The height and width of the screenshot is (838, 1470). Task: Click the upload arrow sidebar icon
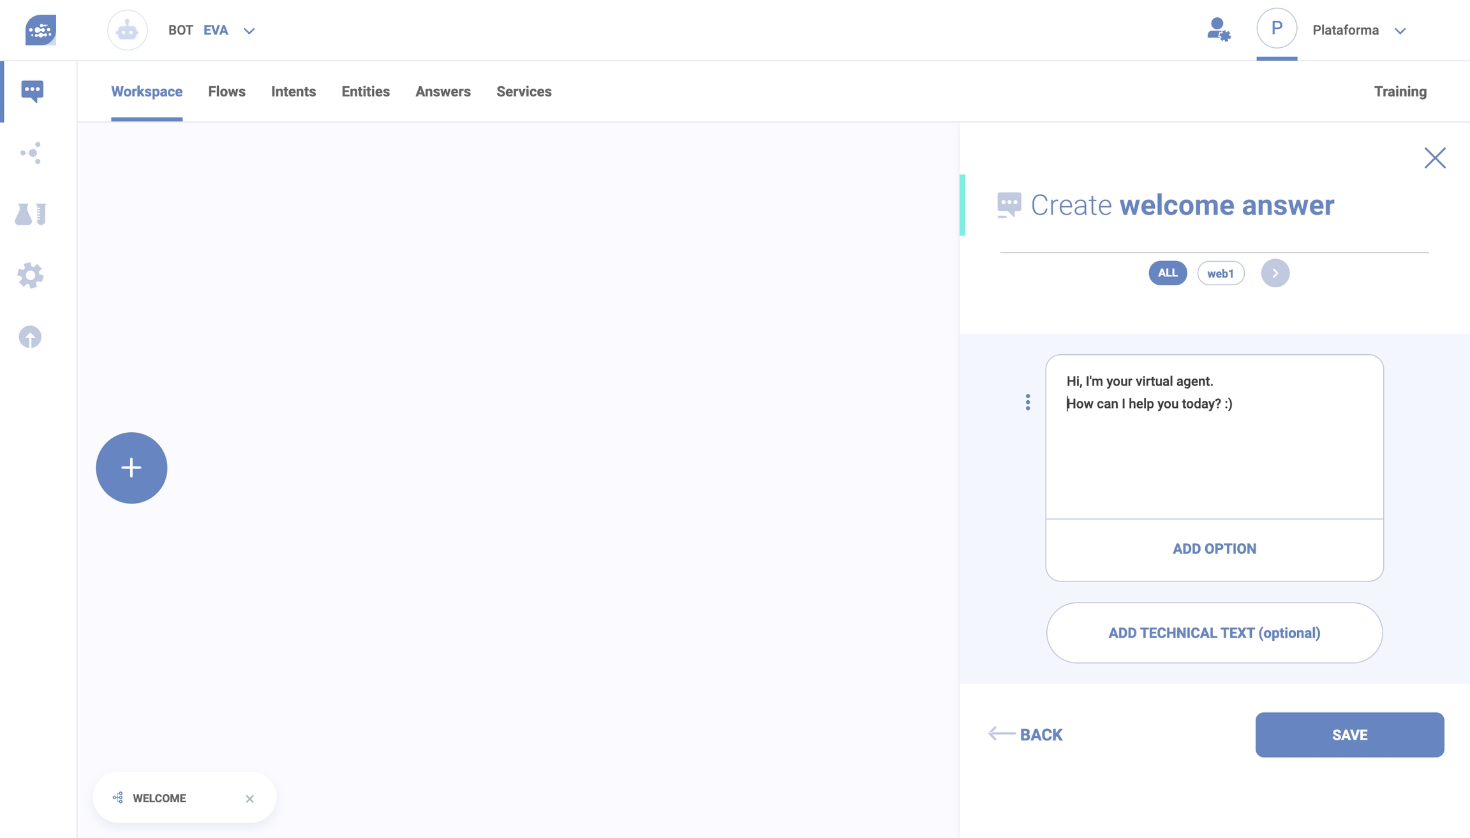click(x=30, y=337)
